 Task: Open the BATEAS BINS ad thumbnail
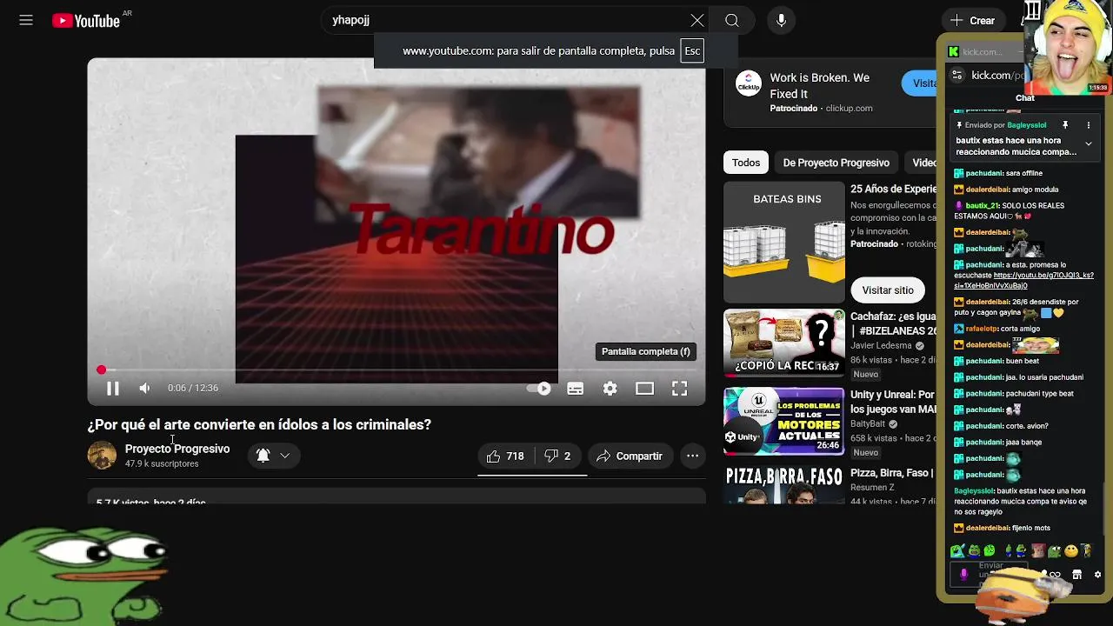784,243
